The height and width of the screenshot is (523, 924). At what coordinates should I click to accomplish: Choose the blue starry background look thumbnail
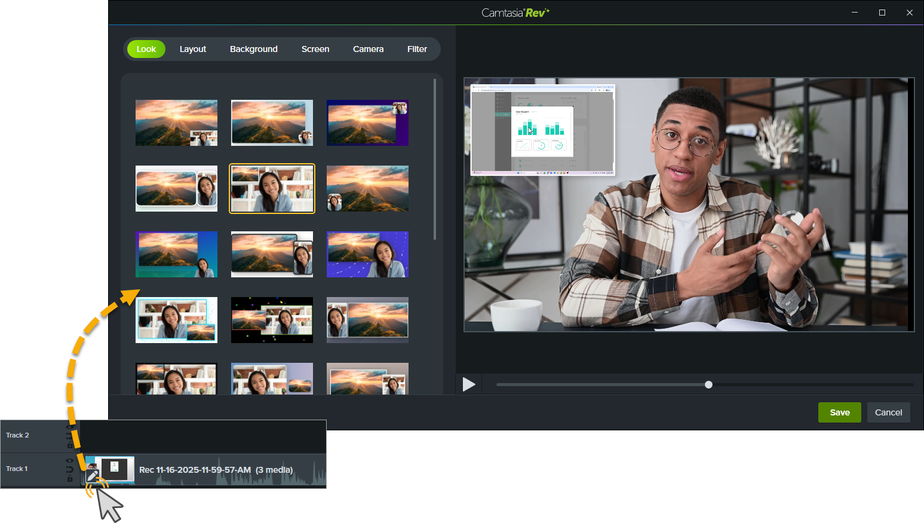[x=367, y=254]
